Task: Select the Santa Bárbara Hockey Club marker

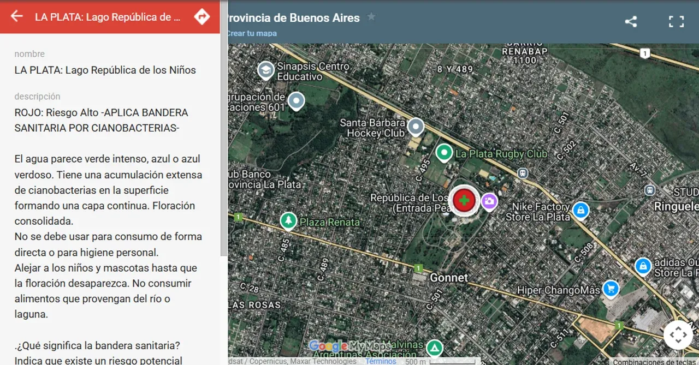Action: (416, 126)
